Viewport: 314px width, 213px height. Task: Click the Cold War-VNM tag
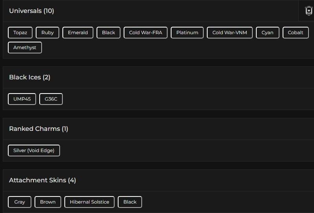point(230,33)
